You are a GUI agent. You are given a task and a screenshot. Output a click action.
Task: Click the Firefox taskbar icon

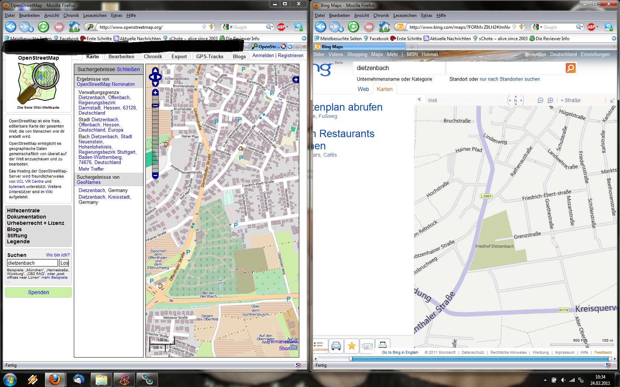55,379
